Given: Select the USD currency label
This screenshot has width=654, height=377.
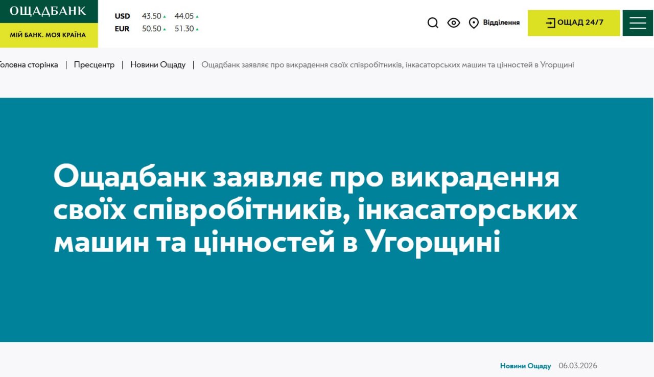Looking at the screenshot, I should click(x=122, y=16).
